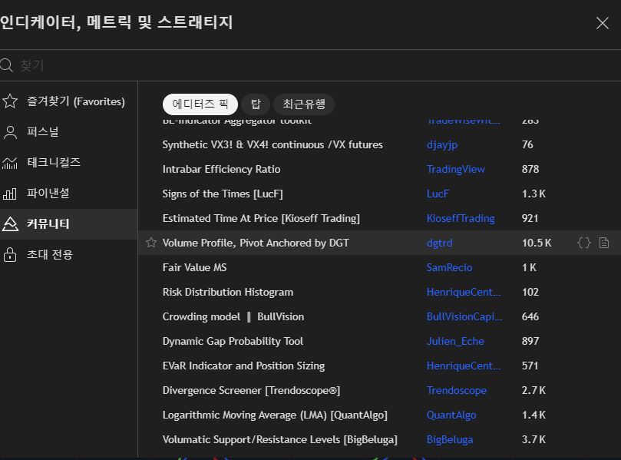The image size is (621, 460).
Task: Open author BullVisionCapi... profile link
Action: point(464,316)
